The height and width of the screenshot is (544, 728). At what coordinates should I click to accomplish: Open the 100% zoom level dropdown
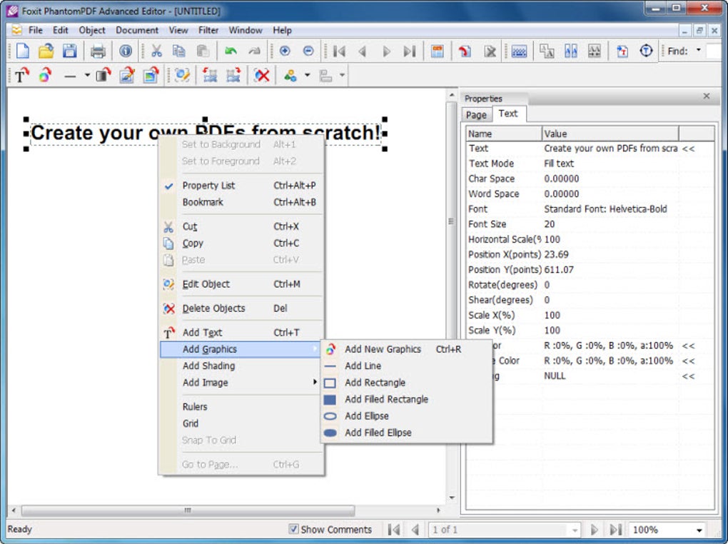coord(697,529)
